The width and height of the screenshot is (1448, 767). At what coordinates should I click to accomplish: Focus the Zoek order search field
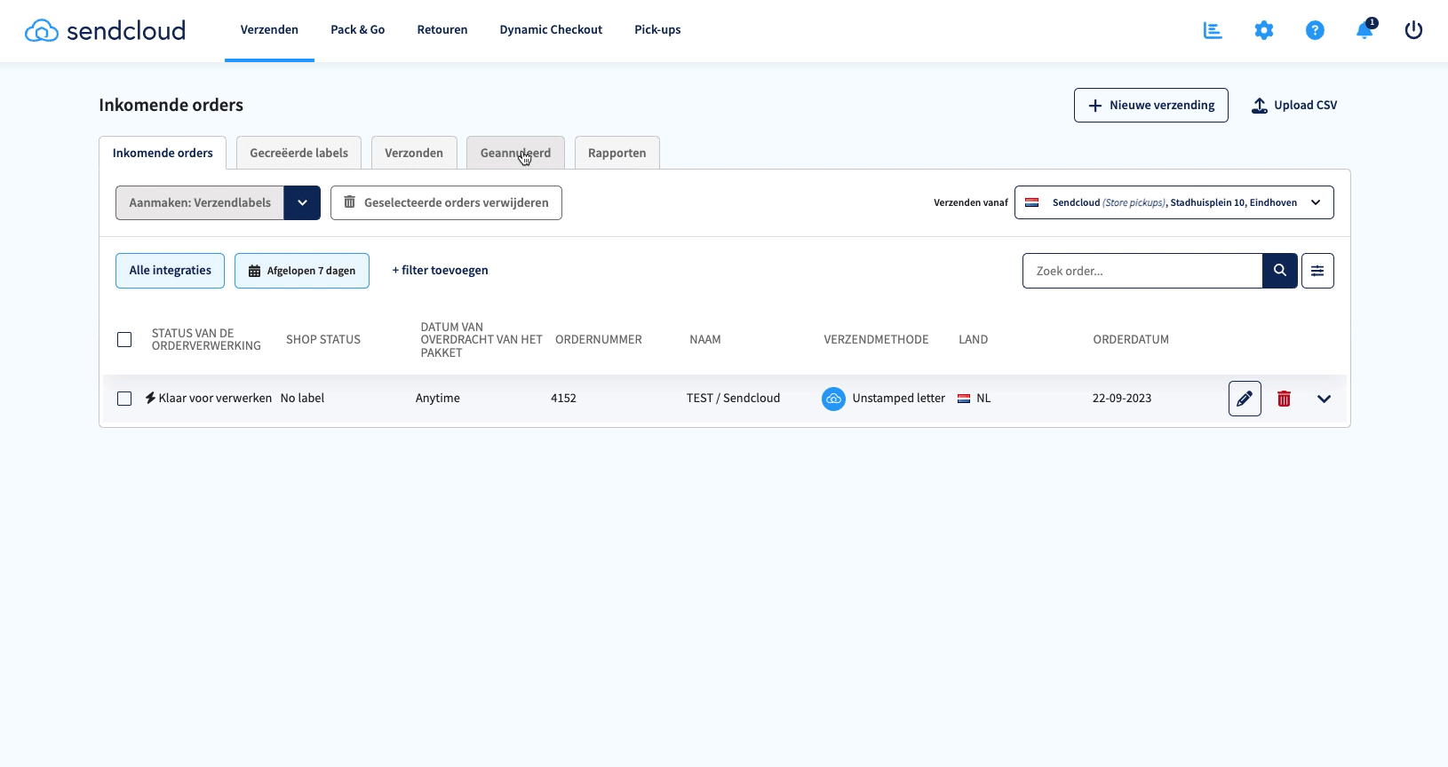(x=1142, y=271)
